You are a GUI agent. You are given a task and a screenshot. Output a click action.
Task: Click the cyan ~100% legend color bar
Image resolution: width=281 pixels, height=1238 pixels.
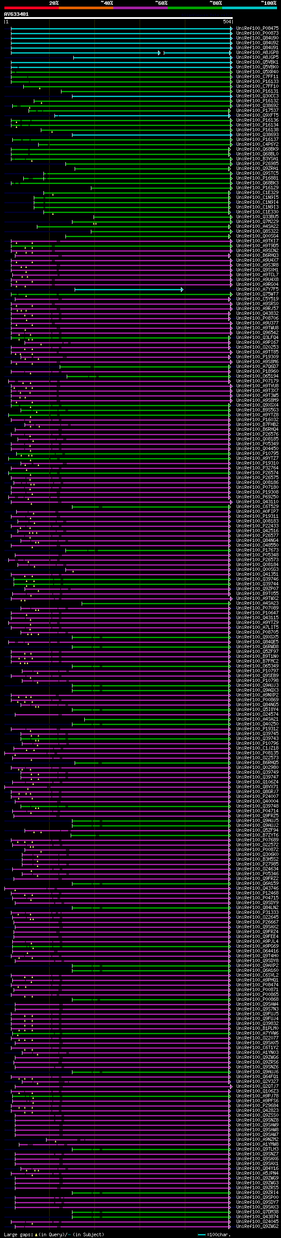coord(249,8)
